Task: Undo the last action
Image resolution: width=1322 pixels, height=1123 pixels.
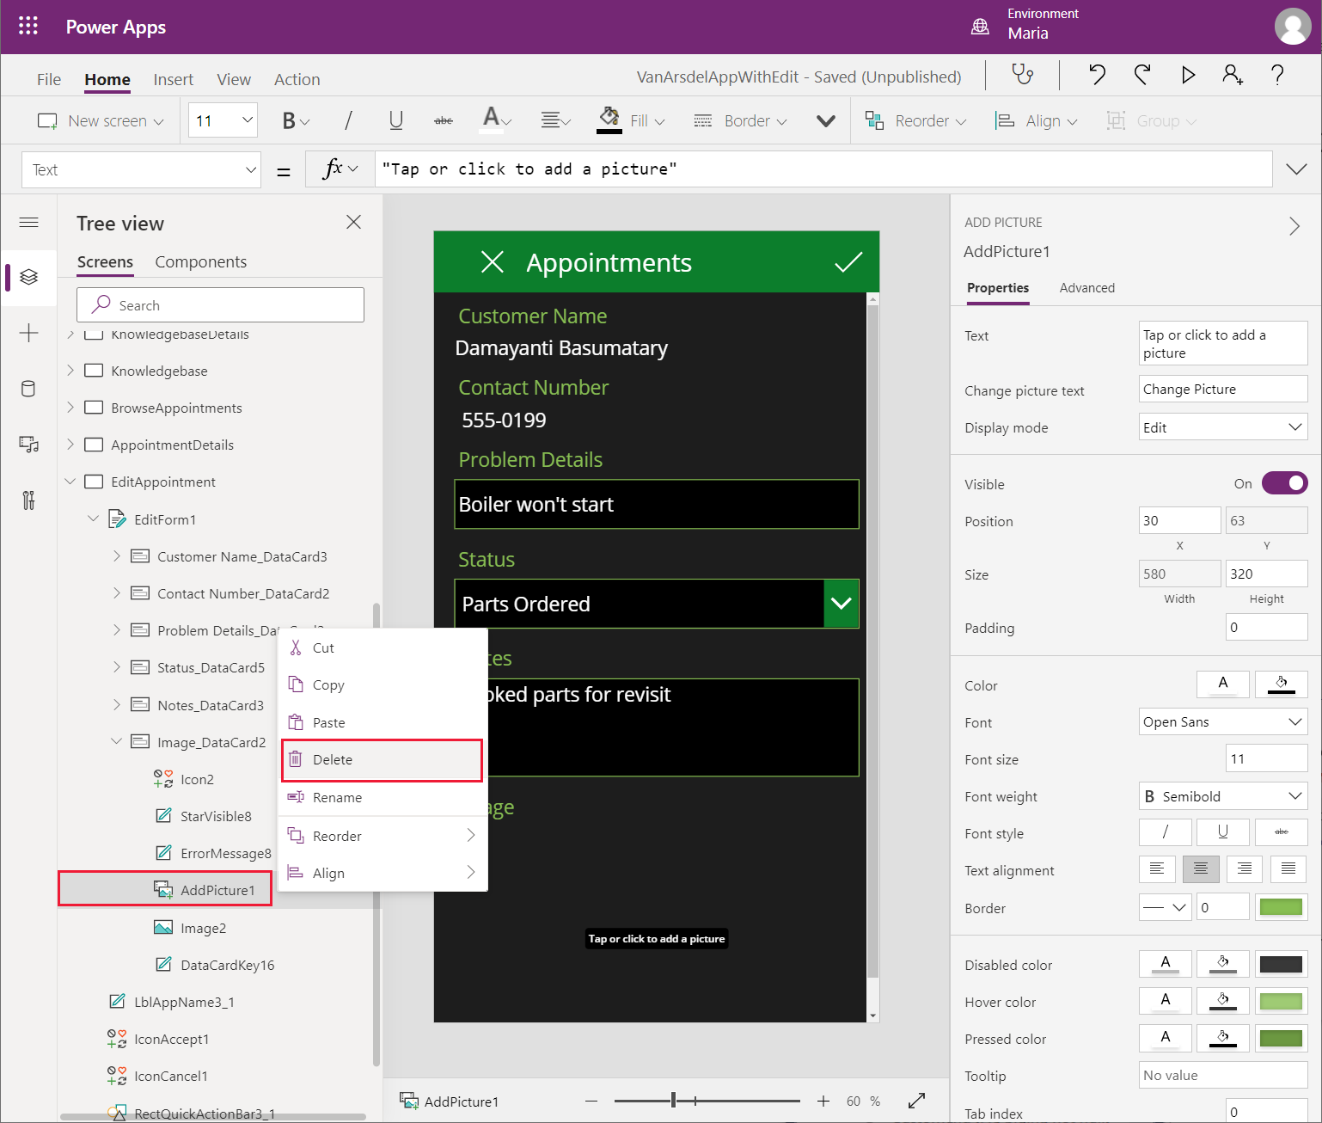Action: [x=1097, y=76]
